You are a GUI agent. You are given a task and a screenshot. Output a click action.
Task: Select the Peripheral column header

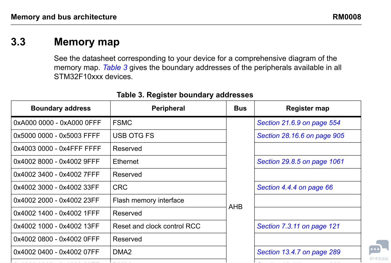point(168,108)
